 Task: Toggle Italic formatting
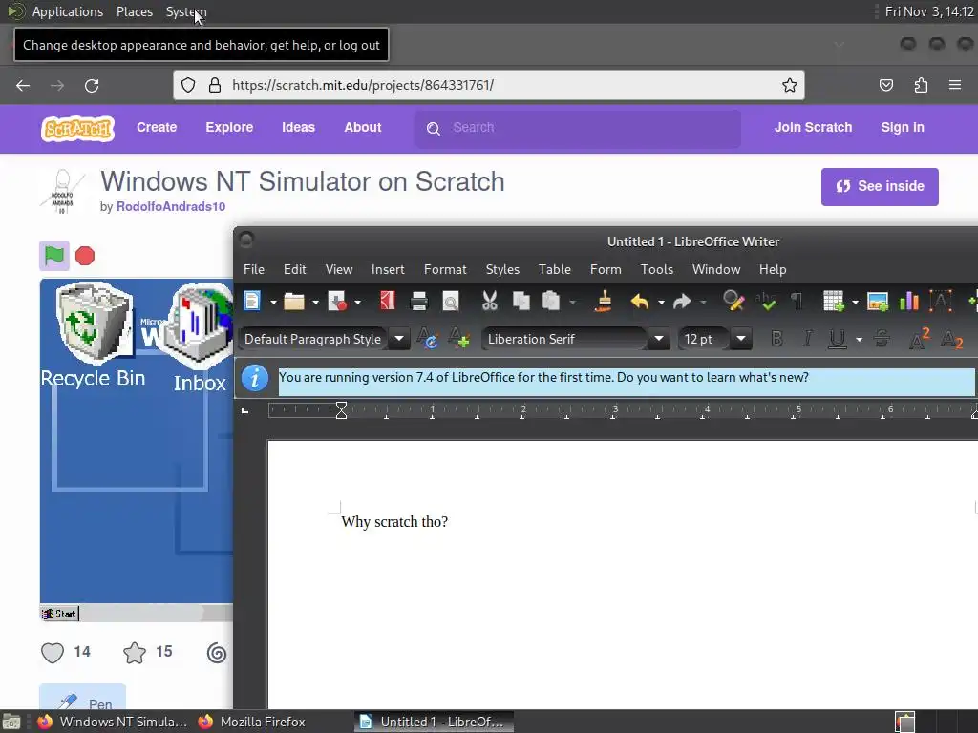click(807, 339)
